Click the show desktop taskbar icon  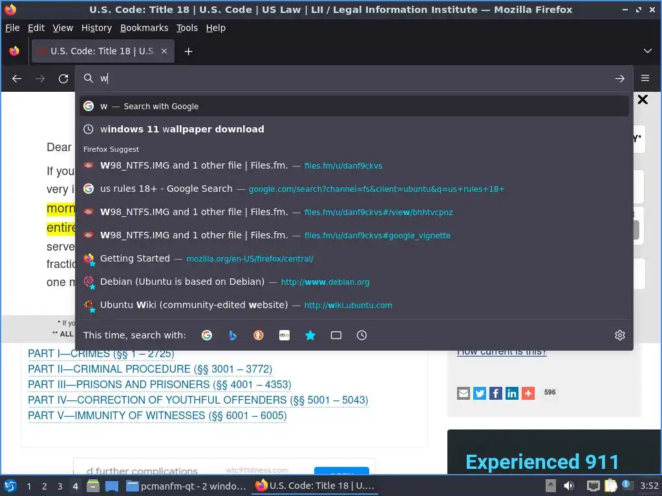[x=112, y=486]
